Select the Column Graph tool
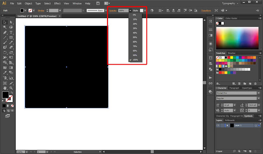Screen dimensions: 263x154 pyautogui.click(x=11, y=78)
